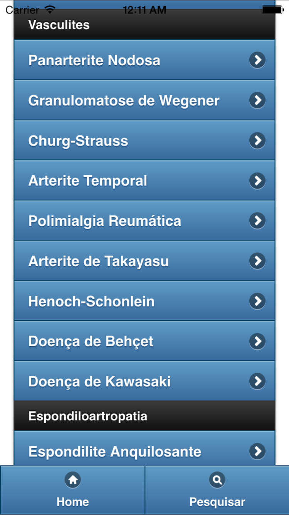Open the Panarterite Nodosa entry
Screen dimensions: 289x515
(x=144, y=60)
